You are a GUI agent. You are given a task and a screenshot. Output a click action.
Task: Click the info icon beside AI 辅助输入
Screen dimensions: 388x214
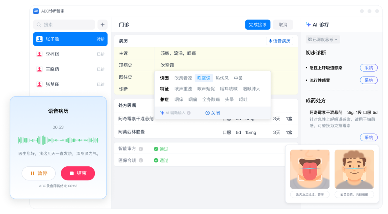(x=189, y=113)
